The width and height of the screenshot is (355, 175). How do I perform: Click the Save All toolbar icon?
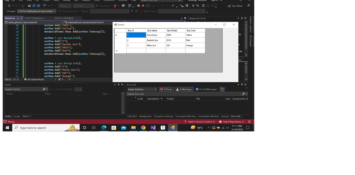click(x=38, y=6)
